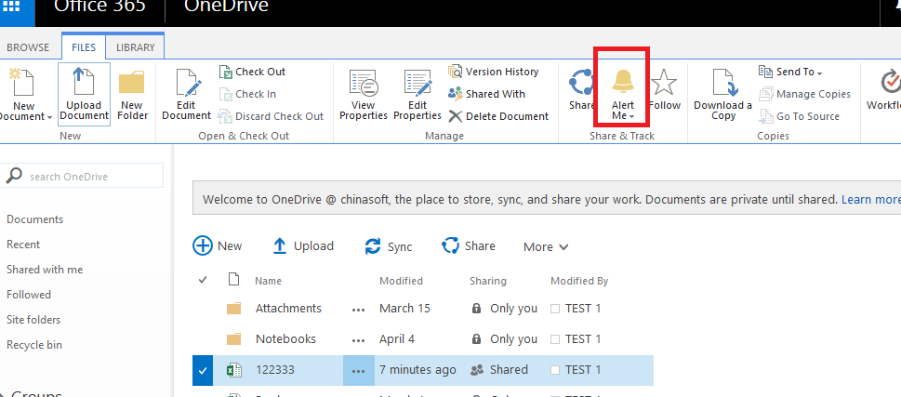Open the Notebooks folder icon
901x397 pixels.
click(234, 339)
